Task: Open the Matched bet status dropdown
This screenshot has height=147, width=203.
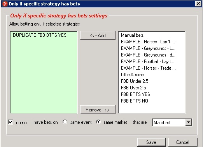Action: coord(189,122)
